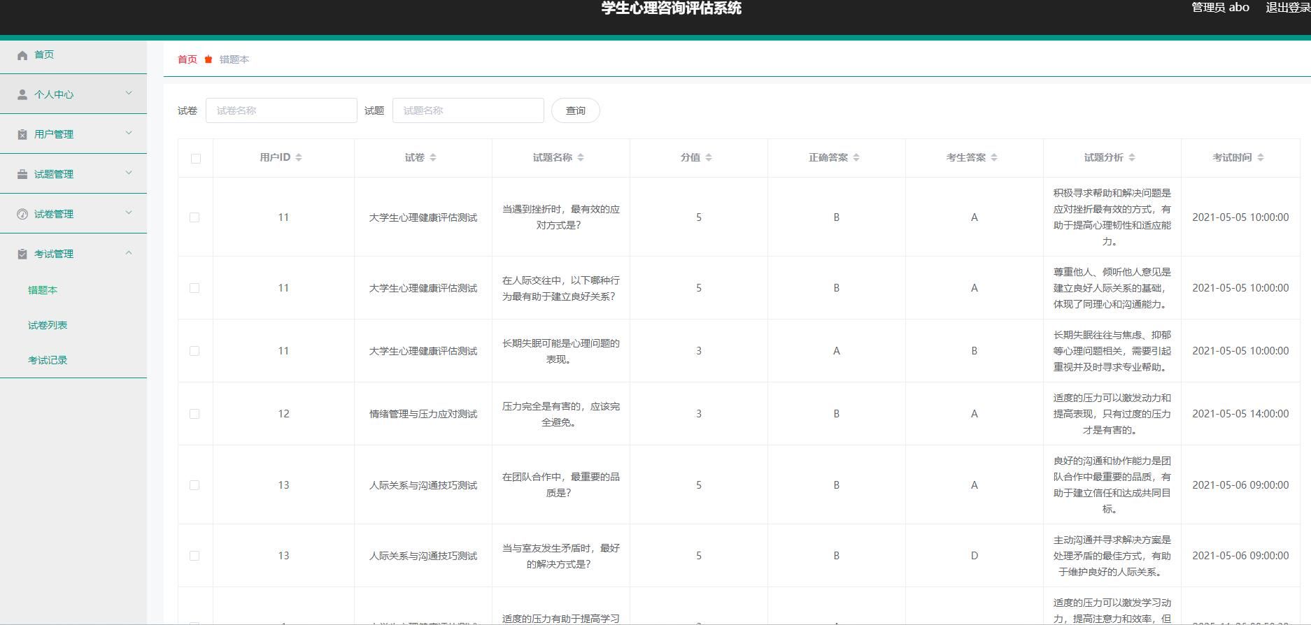Click the clipboard icon beside 用户管理
The image size is (1311, 625).
click(x=22, y=134)
